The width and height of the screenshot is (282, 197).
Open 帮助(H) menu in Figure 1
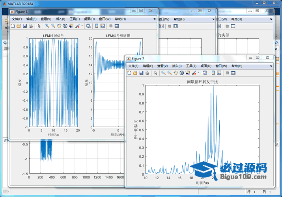pyautogui.click(x=120, y=19)
